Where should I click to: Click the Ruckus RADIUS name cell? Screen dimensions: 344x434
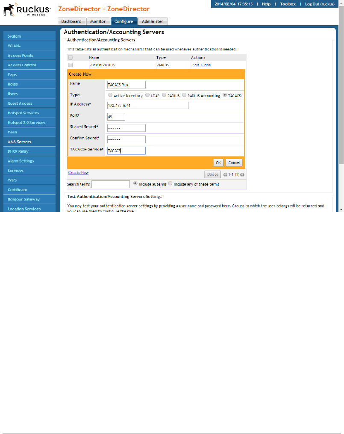point(122,65)
